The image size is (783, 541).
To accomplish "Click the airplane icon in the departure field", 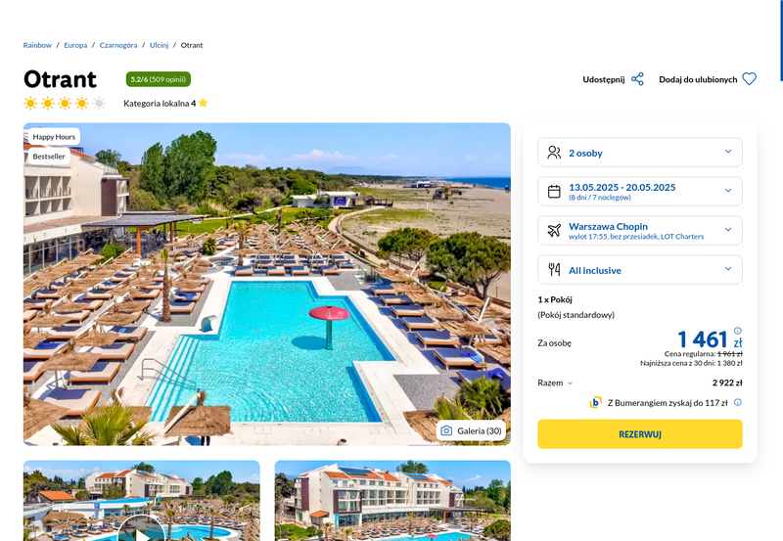I will click(x=554, y=231).
